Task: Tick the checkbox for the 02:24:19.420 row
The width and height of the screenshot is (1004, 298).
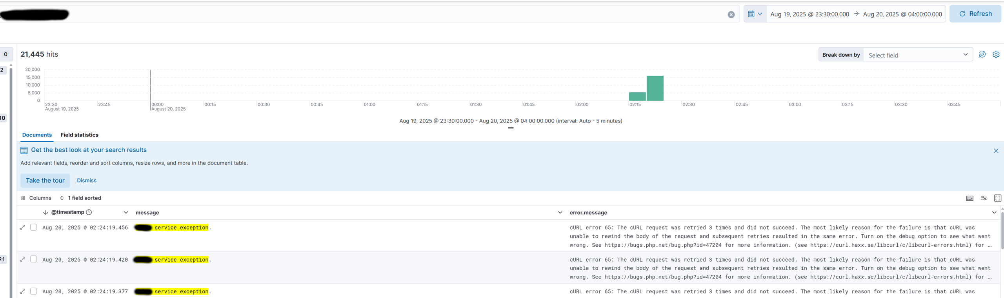Action: pos(34,259)
